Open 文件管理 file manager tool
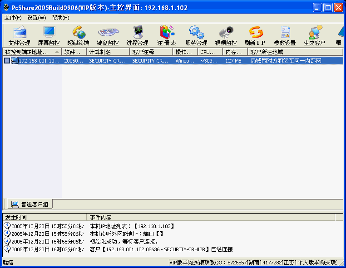Viewport: 346px width, 268px height. click(x=20, y=35)
